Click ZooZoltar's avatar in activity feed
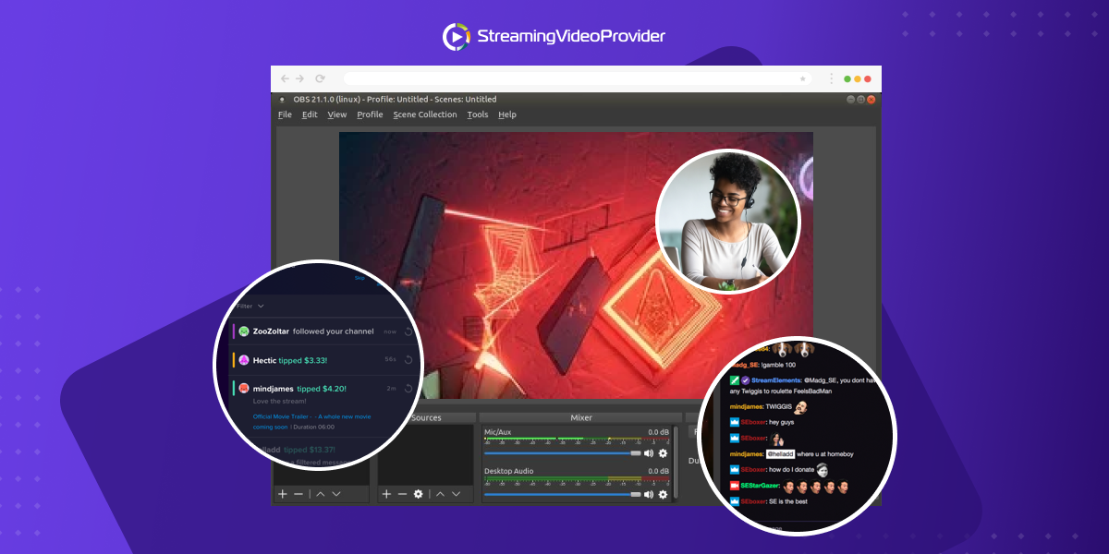Screen dimensions: 1109x554 [244, 331]
